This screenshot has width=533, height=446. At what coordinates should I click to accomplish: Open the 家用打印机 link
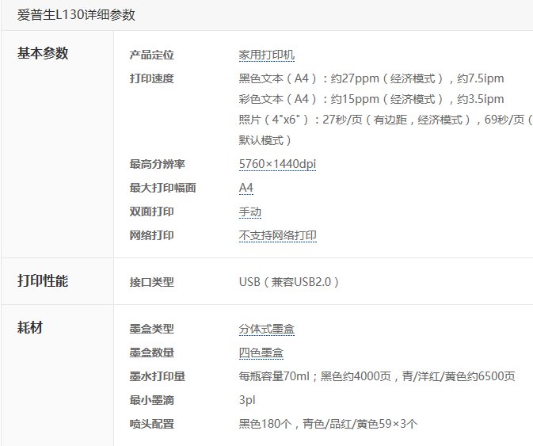click(x=266, y=55)
